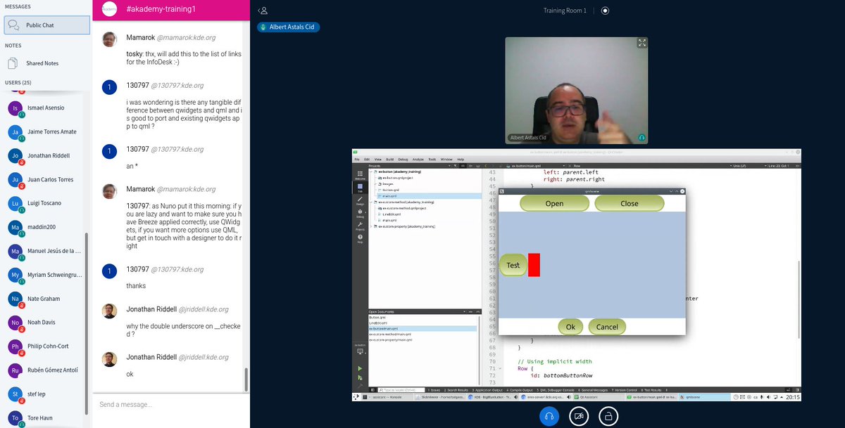Open the Edit menu in Qt Creator
The width and height of the screenshot is (845, 428).
(x=366, y=160)
